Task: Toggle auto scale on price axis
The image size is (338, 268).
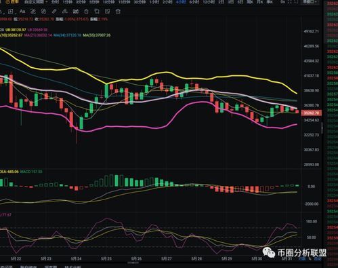Action: tap(318, 259)
